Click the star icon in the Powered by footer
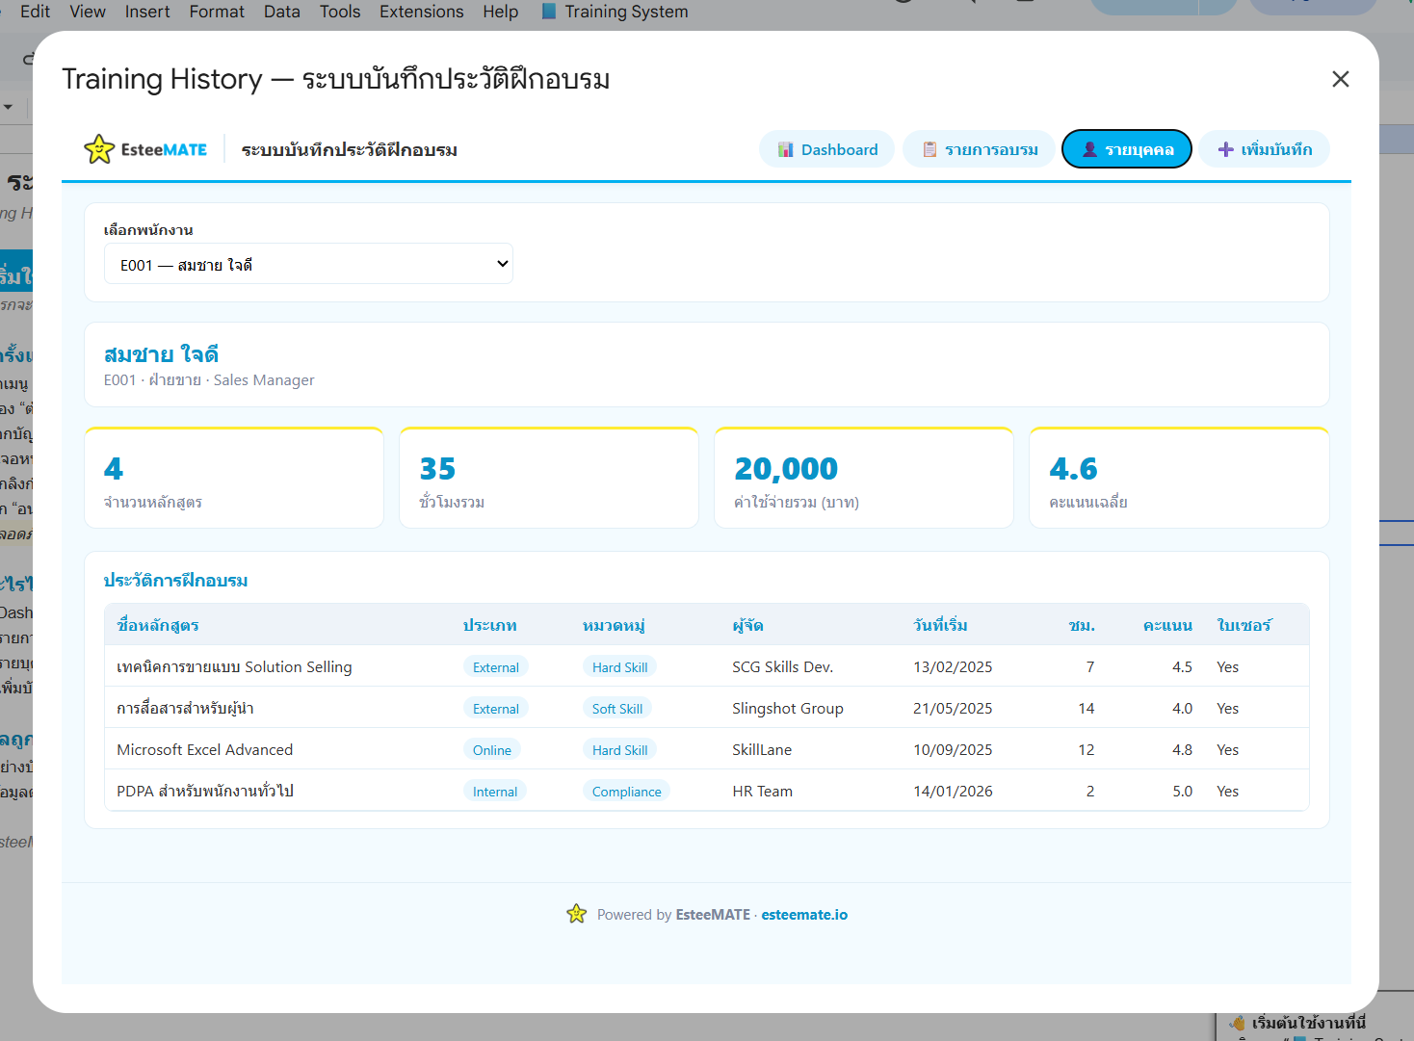The height and width of the screenshot is (1041, 1414). 576,914
